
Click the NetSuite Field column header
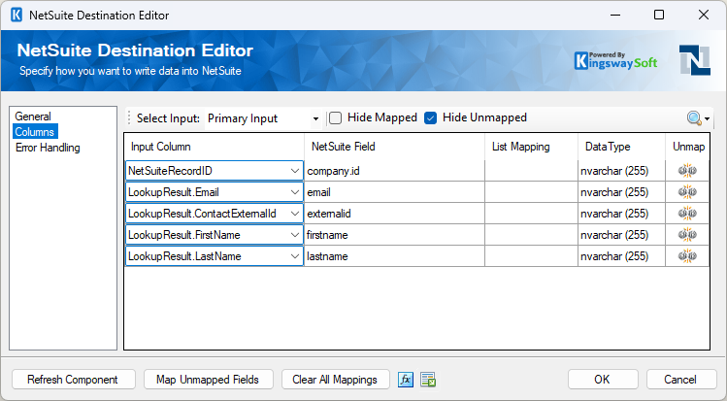pos(395,147)
